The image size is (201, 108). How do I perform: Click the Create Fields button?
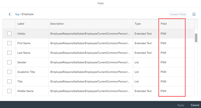(x=178, y=14)
